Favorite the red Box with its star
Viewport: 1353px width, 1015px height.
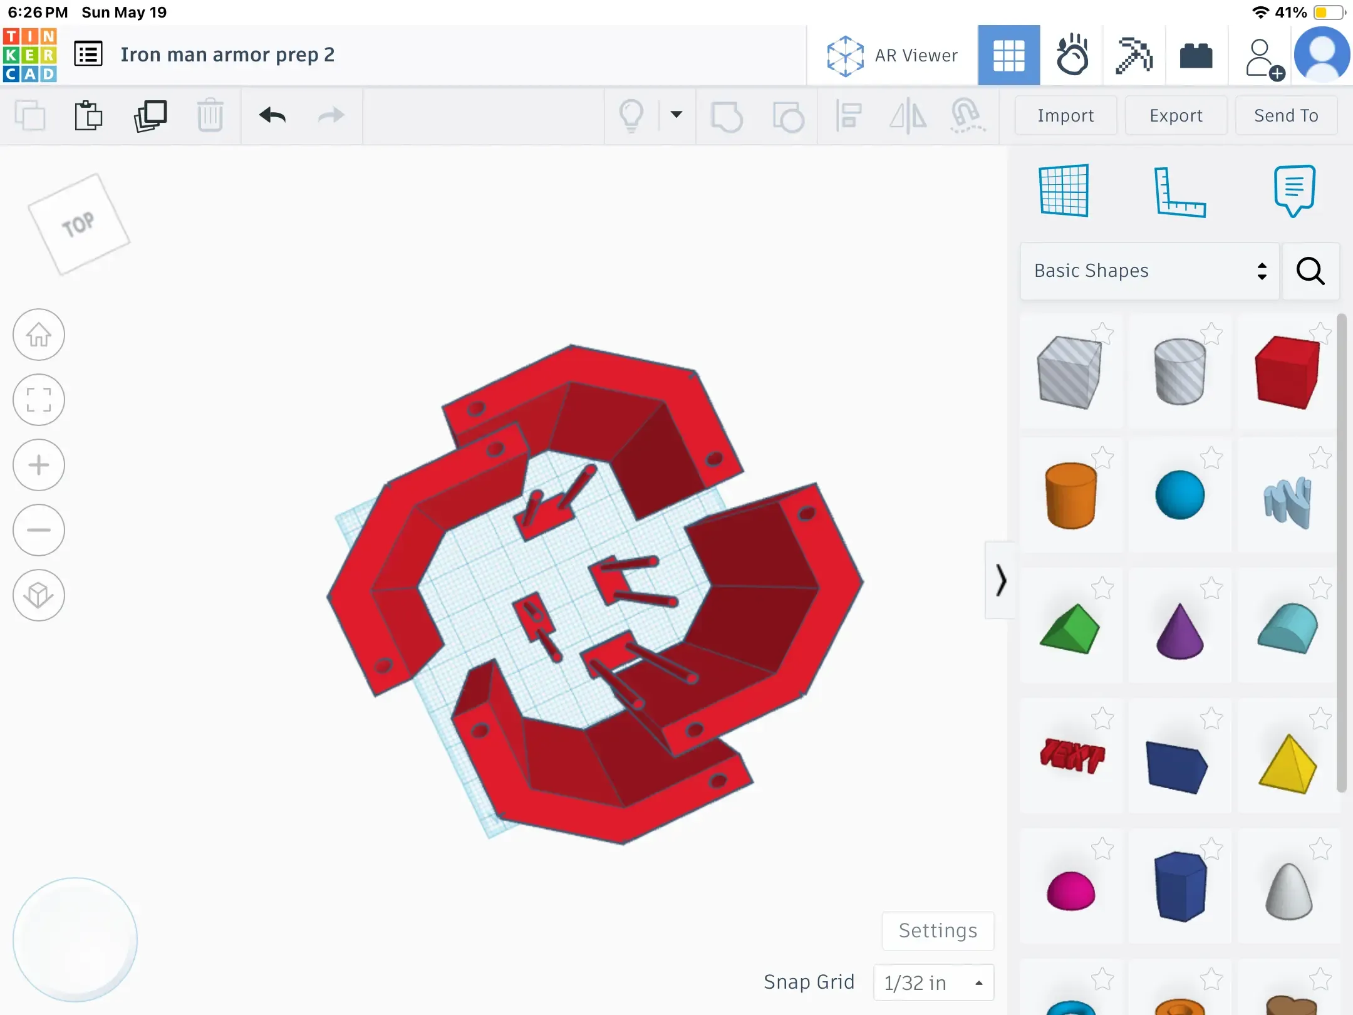point(1320,334)
